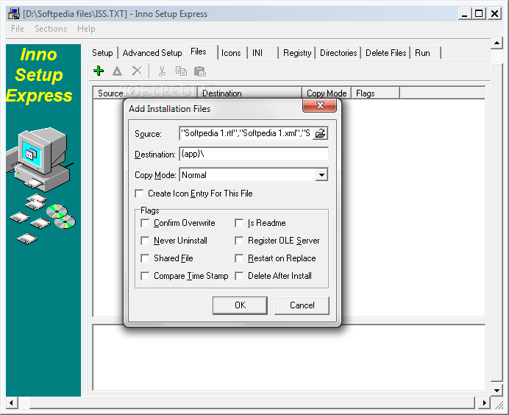Open the Sections menu
Screen dimensions: 509x415
[x=51, y=29]
